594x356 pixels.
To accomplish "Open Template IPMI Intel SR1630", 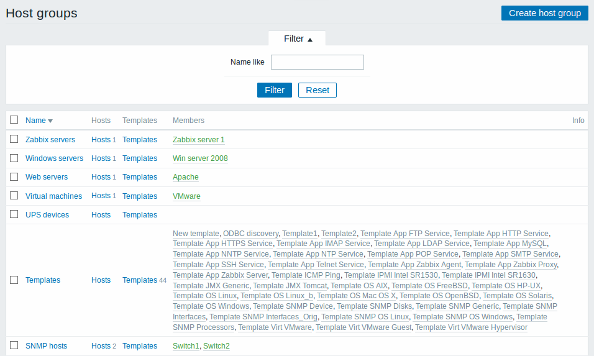I will (x=489, y=275).
